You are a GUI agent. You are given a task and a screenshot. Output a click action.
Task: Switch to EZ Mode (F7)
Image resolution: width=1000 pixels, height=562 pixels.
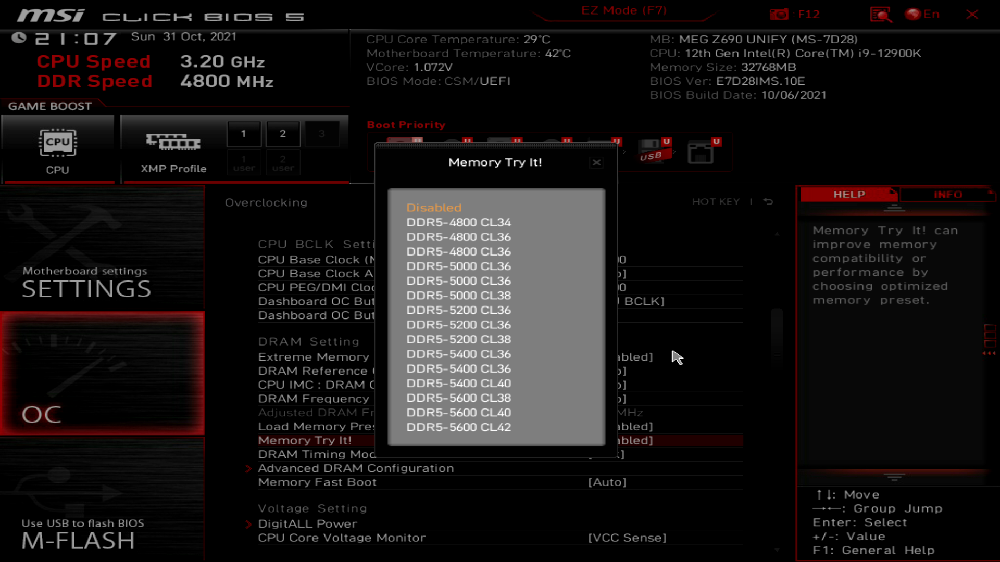(x=624, y=10)
